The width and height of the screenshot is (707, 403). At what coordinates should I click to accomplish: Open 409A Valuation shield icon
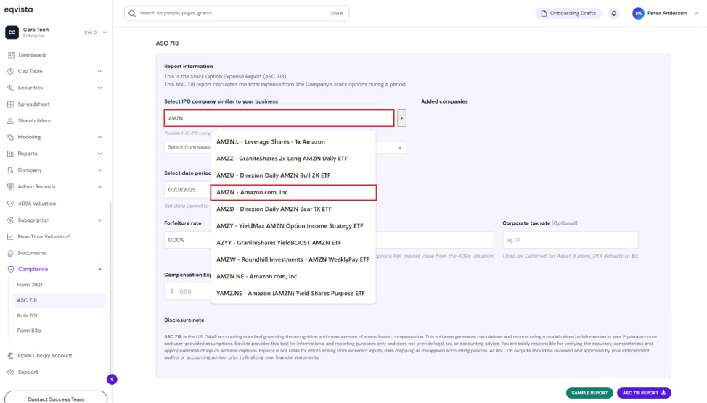[10, 204]
